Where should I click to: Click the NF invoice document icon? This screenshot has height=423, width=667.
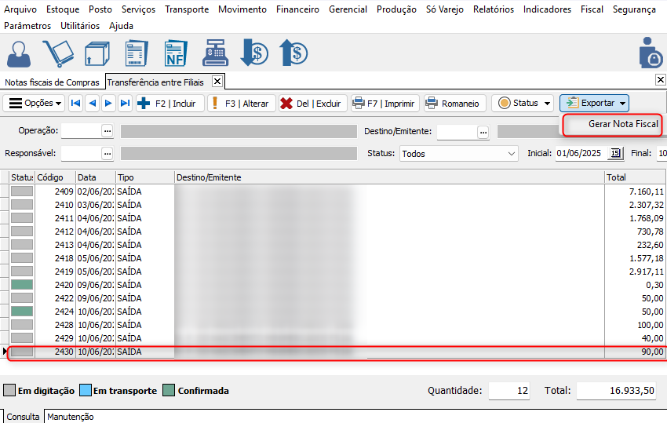click(x=175, y=53)
